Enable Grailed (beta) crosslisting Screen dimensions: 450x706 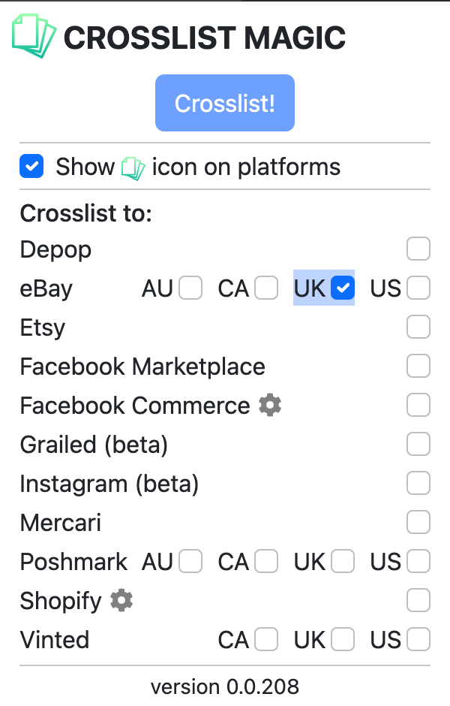pyautogui.click(x=418, y=444)
